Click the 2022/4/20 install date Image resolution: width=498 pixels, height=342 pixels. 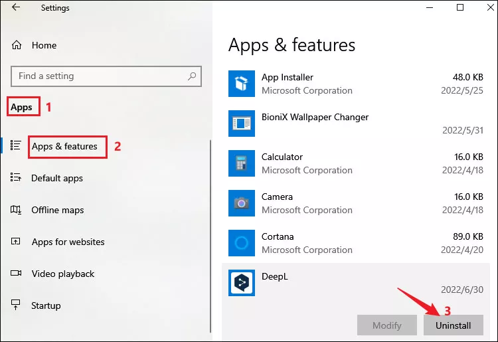tap(462, 250)
